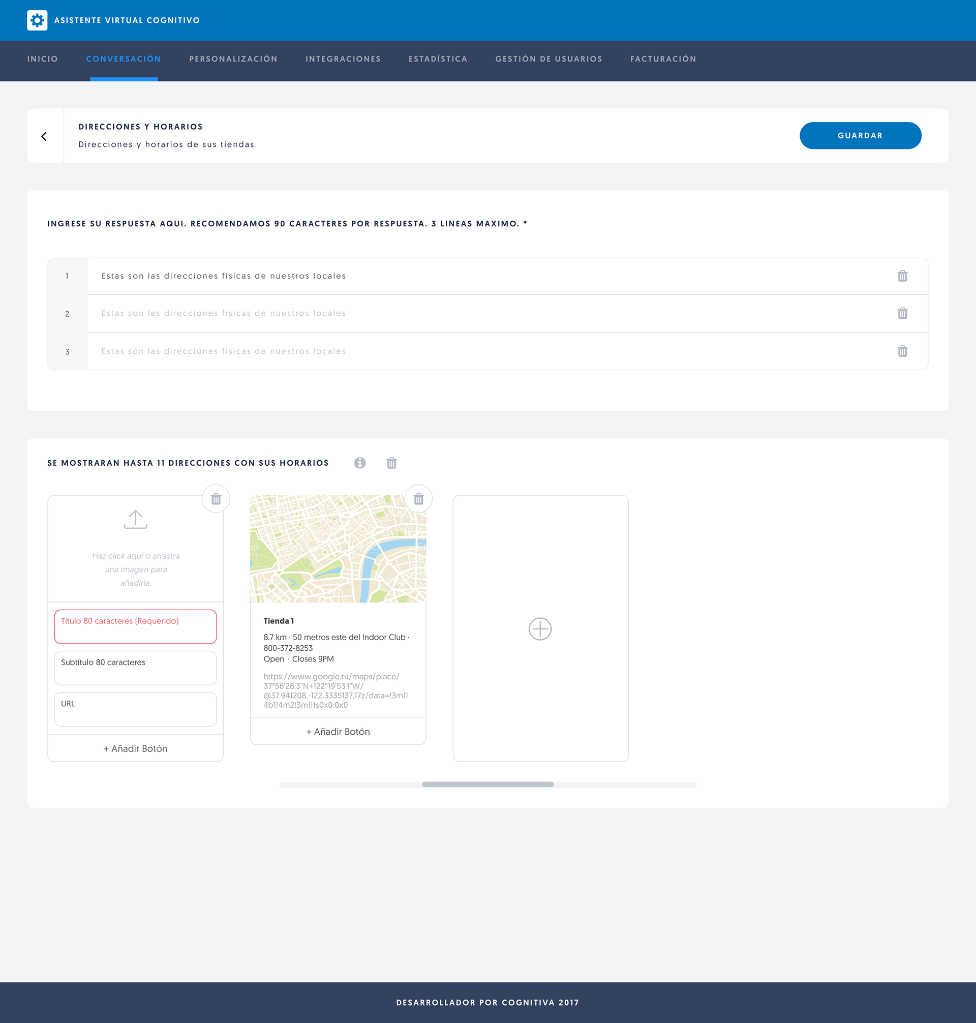This screenshot has width=976, height=1023.
Task: Click trash icon next to direcciones heading
Action: pos(391,463)
